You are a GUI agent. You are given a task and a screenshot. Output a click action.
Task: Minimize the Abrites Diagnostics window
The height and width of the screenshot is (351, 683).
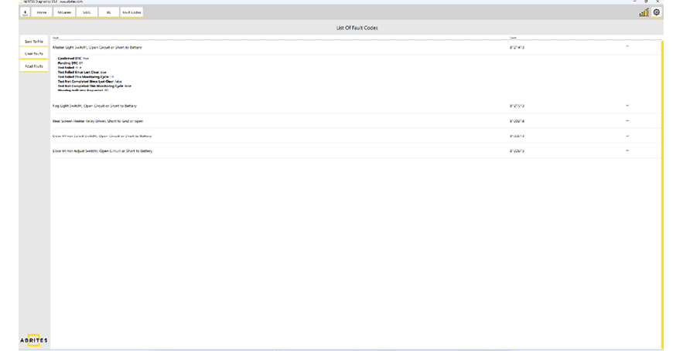pos(634,2)
